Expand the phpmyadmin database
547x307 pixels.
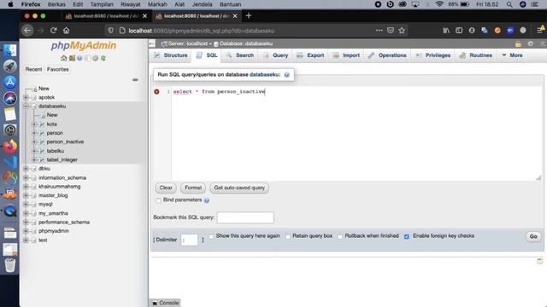point(26,231)
